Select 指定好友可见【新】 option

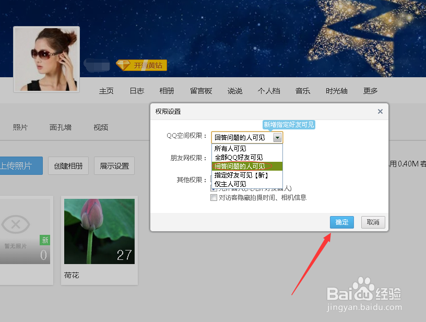(x=247, y=175)
